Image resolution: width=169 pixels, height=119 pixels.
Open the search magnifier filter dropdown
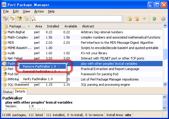click(x=33, y=19)
